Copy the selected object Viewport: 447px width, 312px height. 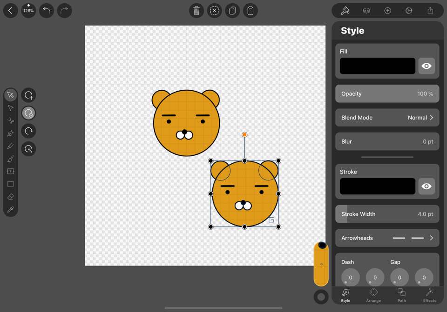click(x=232, y=11)
